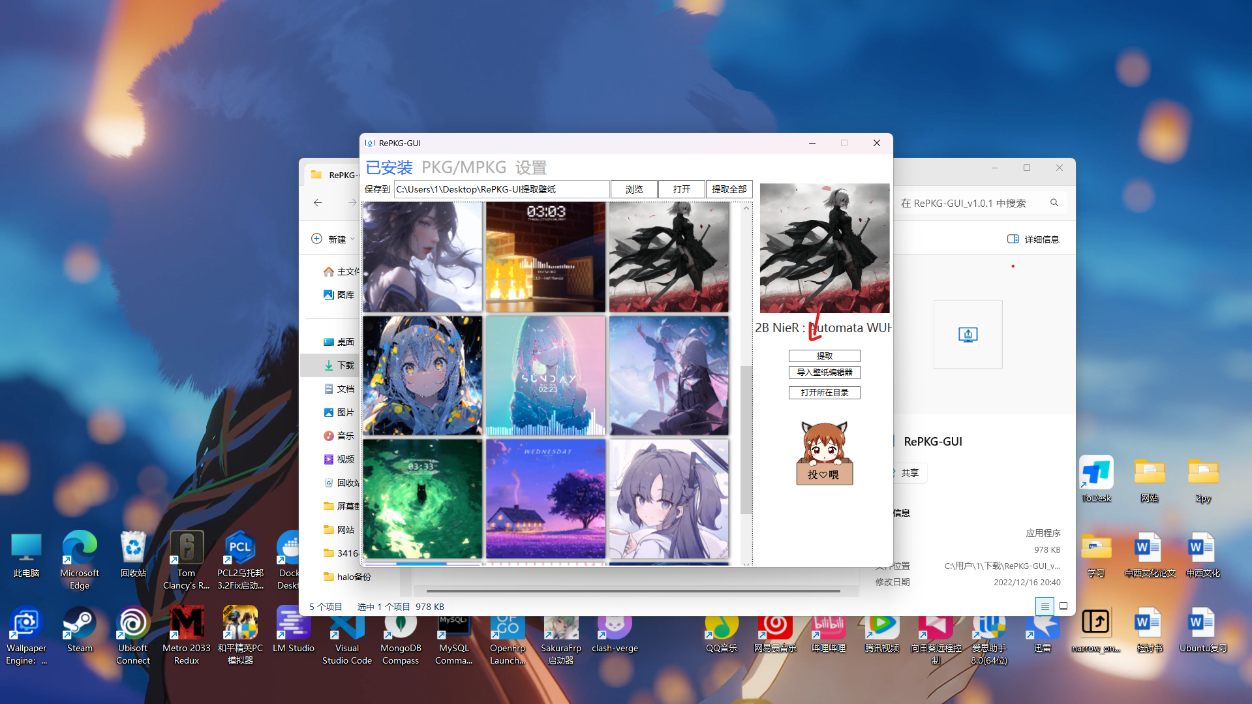Select the WEDNESDAY purple house wallpaper thumbnail

[x=545, y=498]
